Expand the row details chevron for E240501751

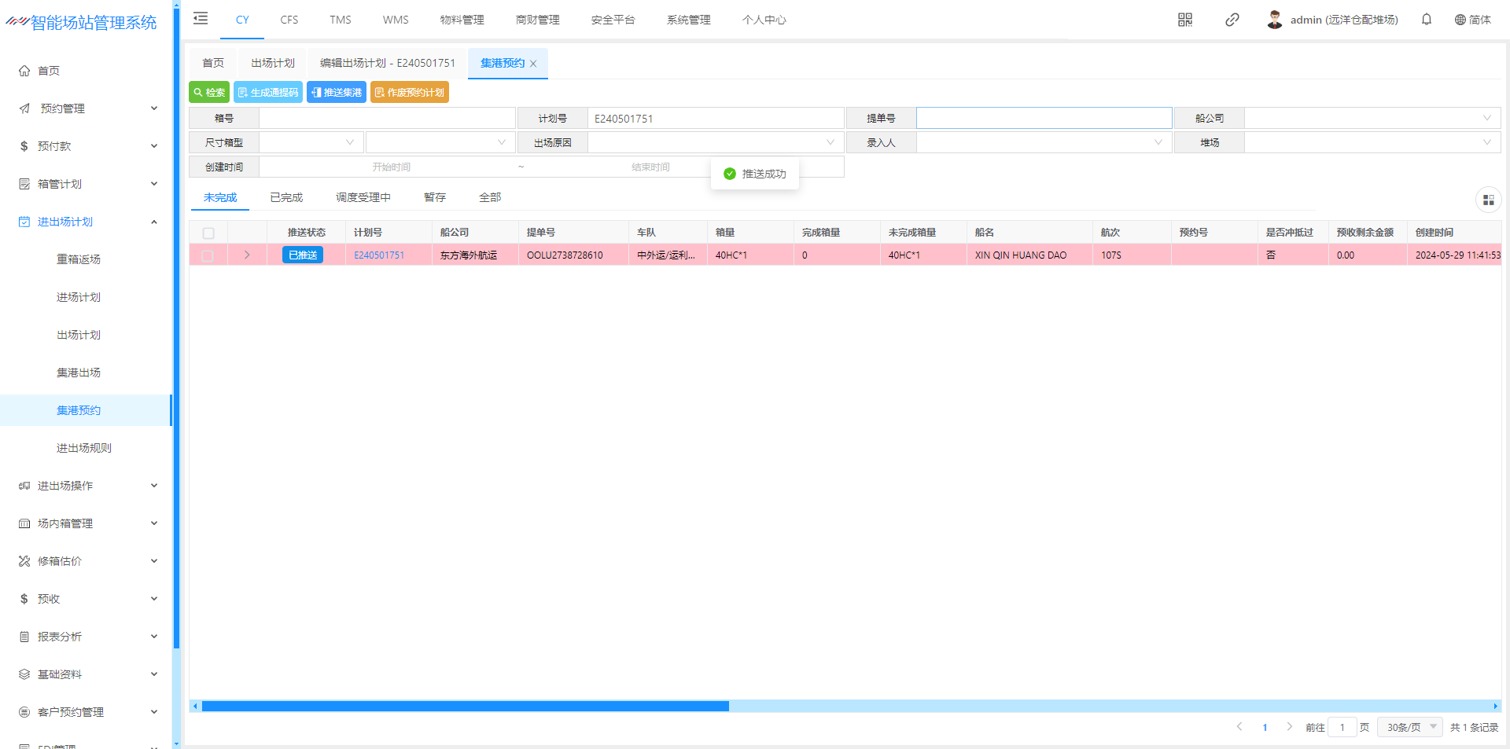click(247, 255)
